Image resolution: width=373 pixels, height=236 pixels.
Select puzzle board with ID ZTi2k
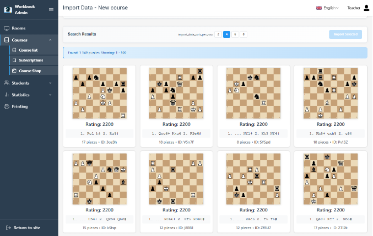coord(330,179)
